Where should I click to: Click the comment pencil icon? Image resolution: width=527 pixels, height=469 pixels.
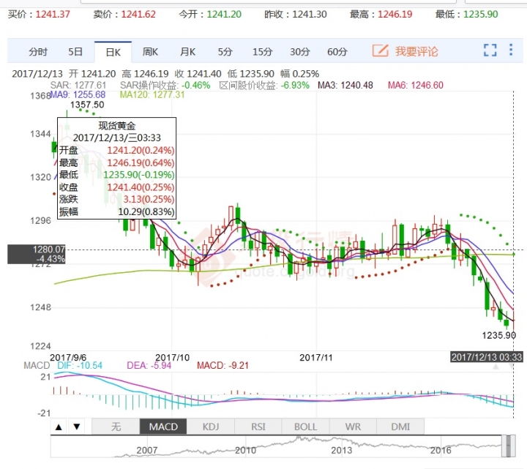coord(380,50)
